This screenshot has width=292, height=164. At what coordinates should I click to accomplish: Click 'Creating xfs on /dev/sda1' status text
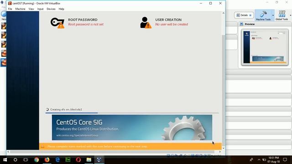click(x=66, y=109)
